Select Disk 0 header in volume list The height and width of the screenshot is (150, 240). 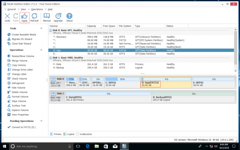141,31
